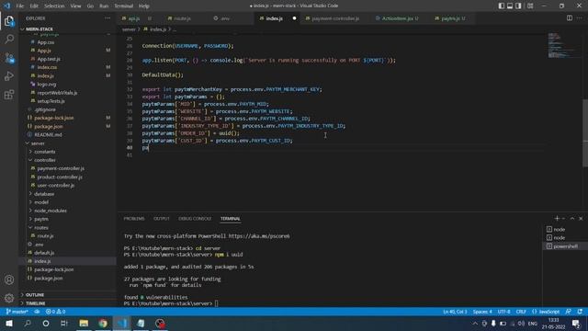Image resolution: width=588 pixels, height=331 pixels.
Task: Open Chrome from the taskbar
Action: [x=103, y=323]
